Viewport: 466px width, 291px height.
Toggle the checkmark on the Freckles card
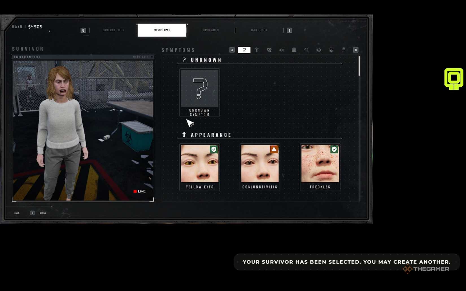coord(334,150)
